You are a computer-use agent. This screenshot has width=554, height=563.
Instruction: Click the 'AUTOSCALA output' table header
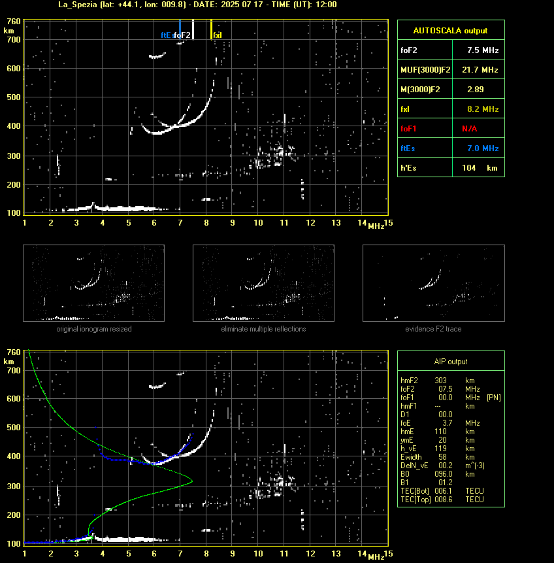coord(450,31)
